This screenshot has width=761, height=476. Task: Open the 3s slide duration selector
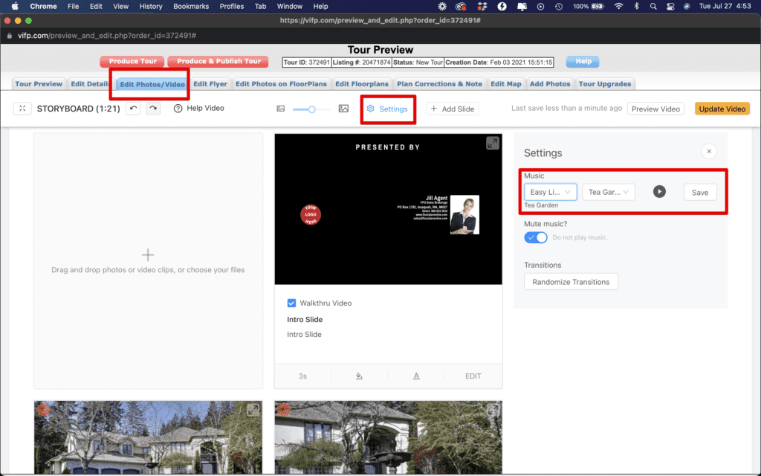[302, 376]
